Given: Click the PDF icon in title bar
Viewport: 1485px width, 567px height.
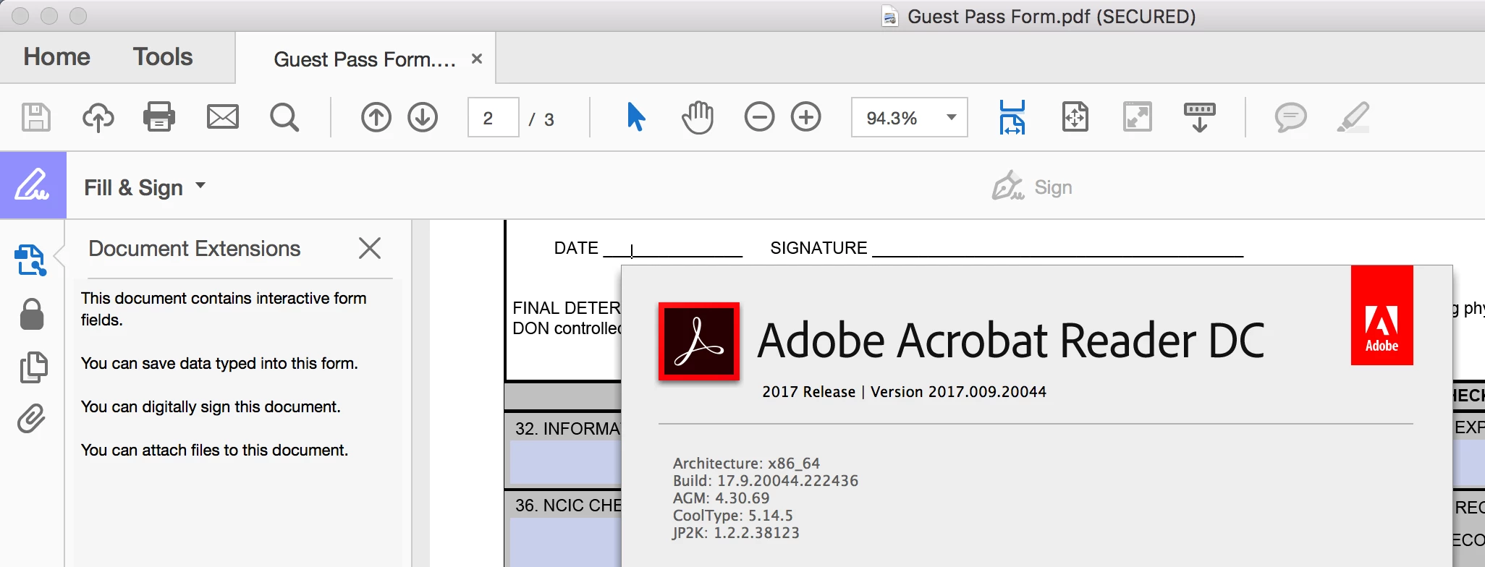Looking at the screenshot, I should tap(890, 17).
